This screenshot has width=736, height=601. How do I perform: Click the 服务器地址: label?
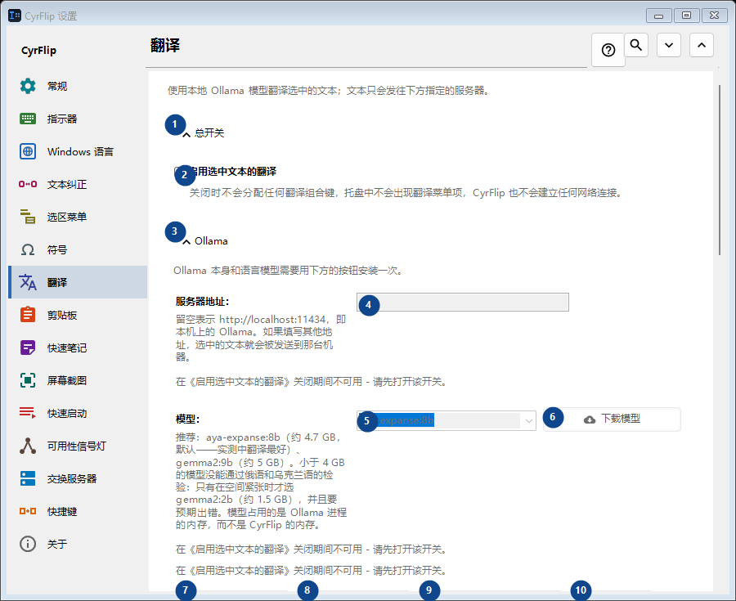[x=202, y=302]
